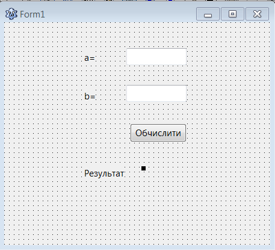
Task: Click the Form1 title text
Action: pos(32,14)
